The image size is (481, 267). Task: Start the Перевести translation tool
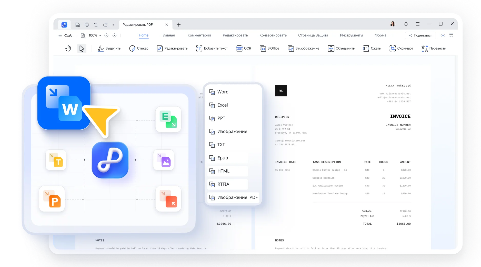tap(434, 48)
